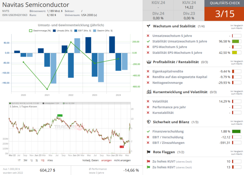Click the 2024 Umsatz bar in yearly chart
244x175 pixels.
coord(112,45)
